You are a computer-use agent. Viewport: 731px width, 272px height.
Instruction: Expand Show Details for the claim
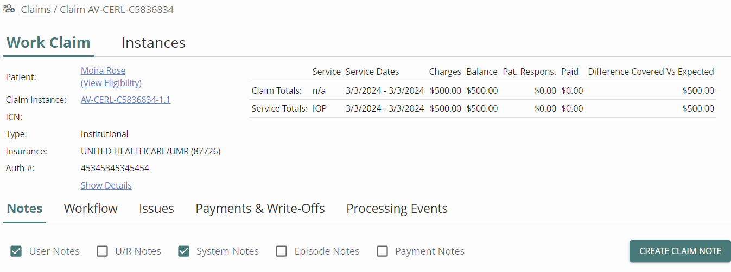106,185
